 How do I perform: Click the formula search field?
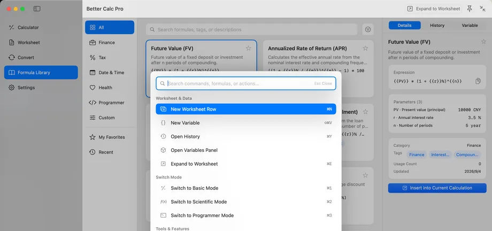click(252, 29)
